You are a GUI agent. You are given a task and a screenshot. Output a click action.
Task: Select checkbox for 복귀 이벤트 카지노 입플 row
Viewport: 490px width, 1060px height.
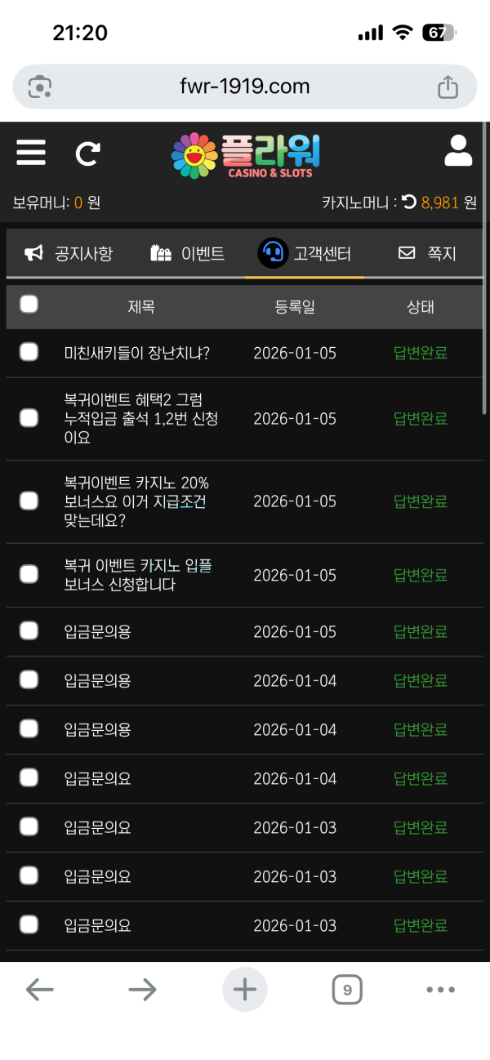[29, 574]
